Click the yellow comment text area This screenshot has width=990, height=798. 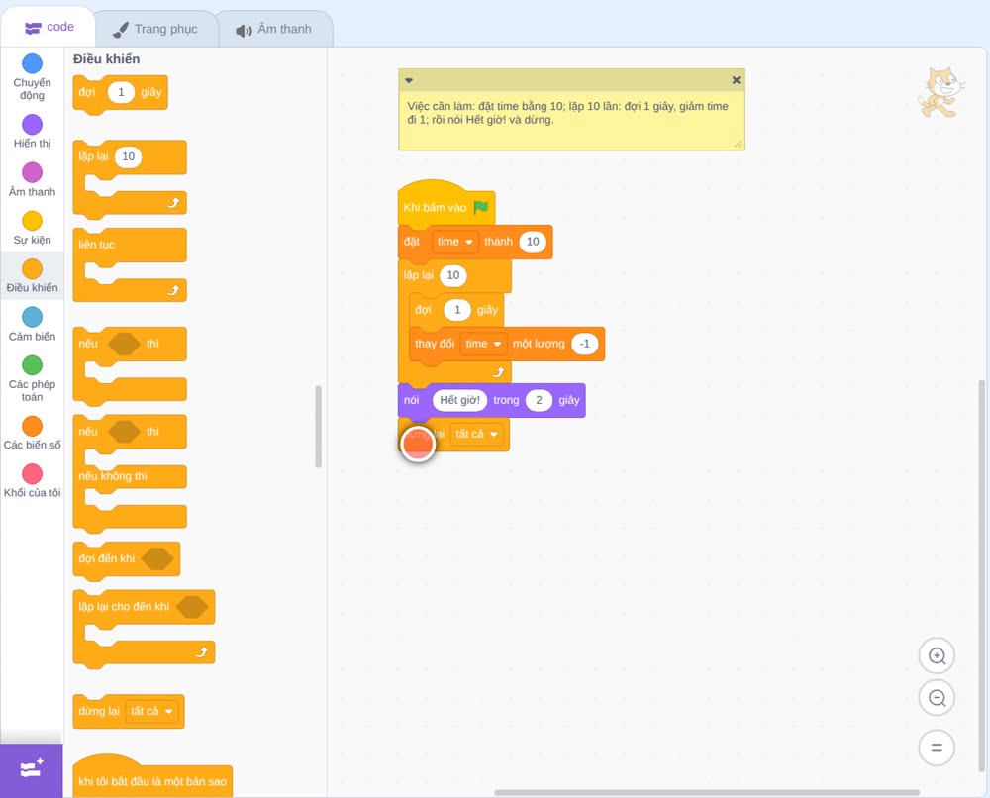point(571,120)
